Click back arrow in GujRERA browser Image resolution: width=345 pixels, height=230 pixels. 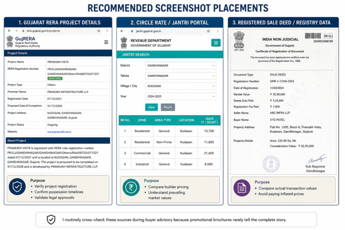[x=9, y=31]
